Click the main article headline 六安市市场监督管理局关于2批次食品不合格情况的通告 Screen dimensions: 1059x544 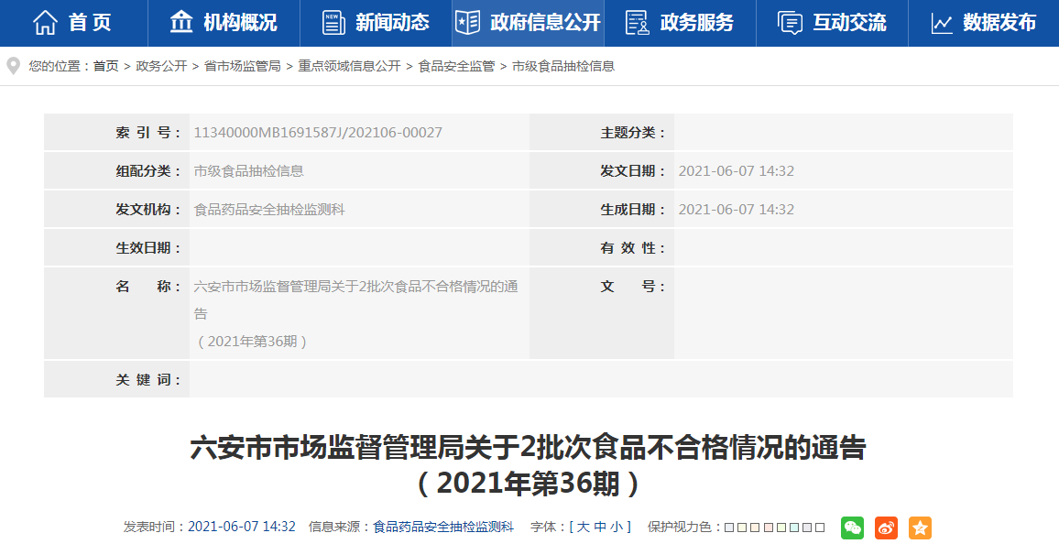point(529,448)
